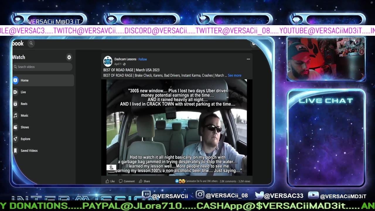
Task: Open Saved Videos in sidebar
Action: tap(43, 151)
